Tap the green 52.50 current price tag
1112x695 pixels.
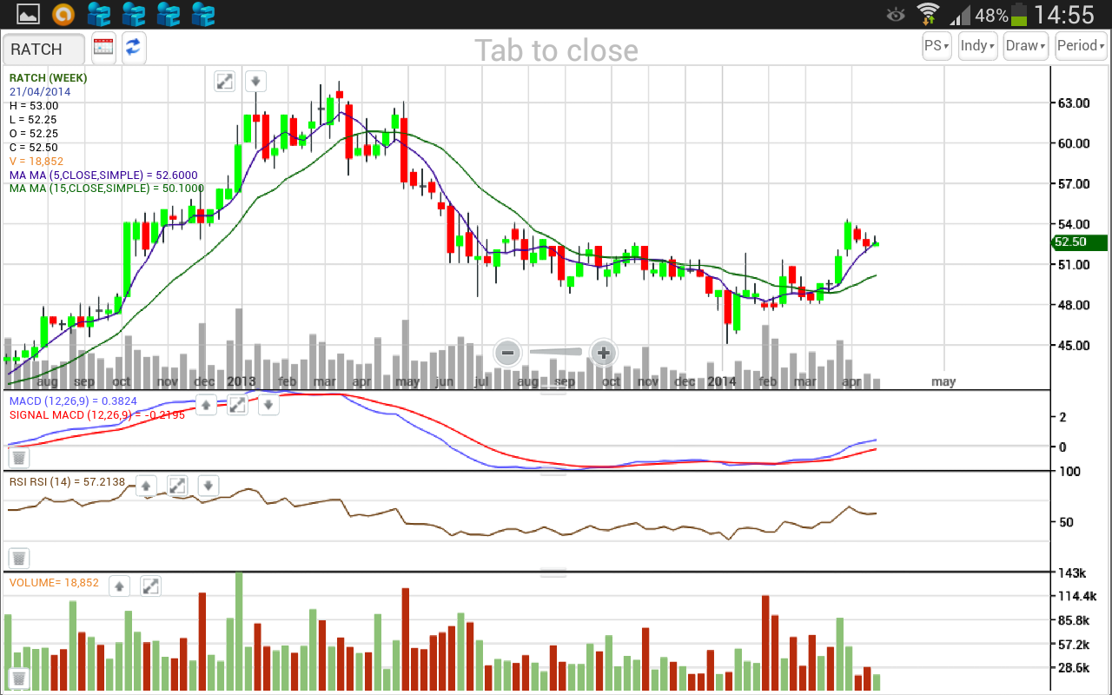(1080, 243)
